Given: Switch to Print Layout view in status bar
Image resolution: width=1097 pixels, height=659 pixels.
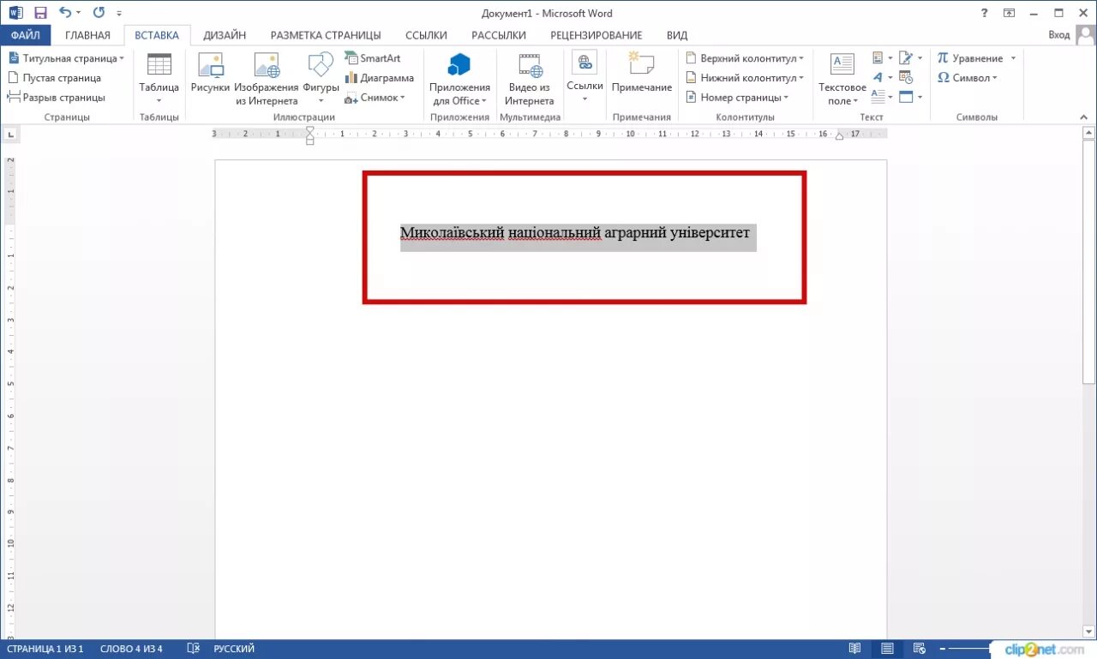Looking at the screenshot, I should point(887,649).
